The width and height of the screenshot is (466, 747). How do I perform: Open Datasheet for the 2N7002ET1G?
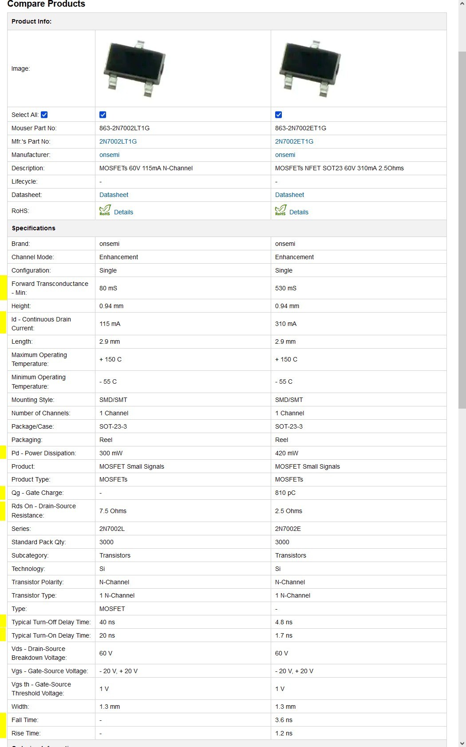(290, 195)
